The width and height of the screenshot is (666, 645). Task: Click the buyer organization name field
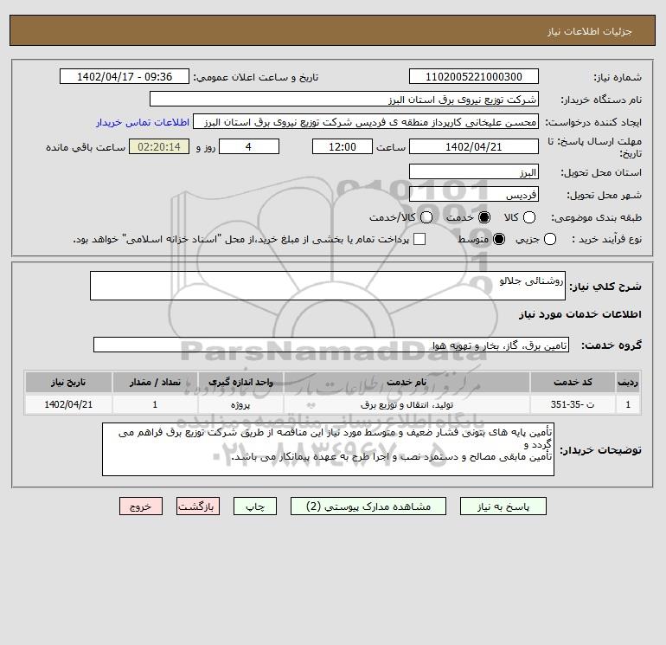(x=344, y=99)
